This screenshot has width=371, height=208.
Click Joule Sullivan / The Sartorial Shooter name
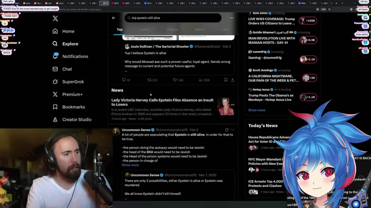[x=160, y=47]
